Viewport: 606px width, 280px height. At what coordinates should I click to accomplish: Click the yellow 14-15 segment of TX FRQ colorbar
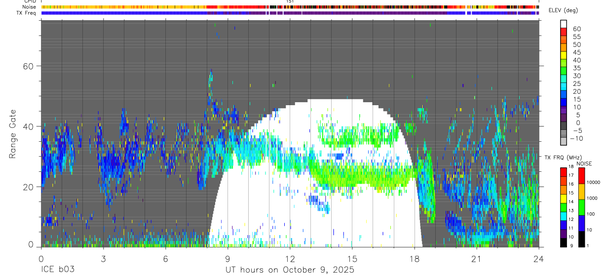(564, 199)
